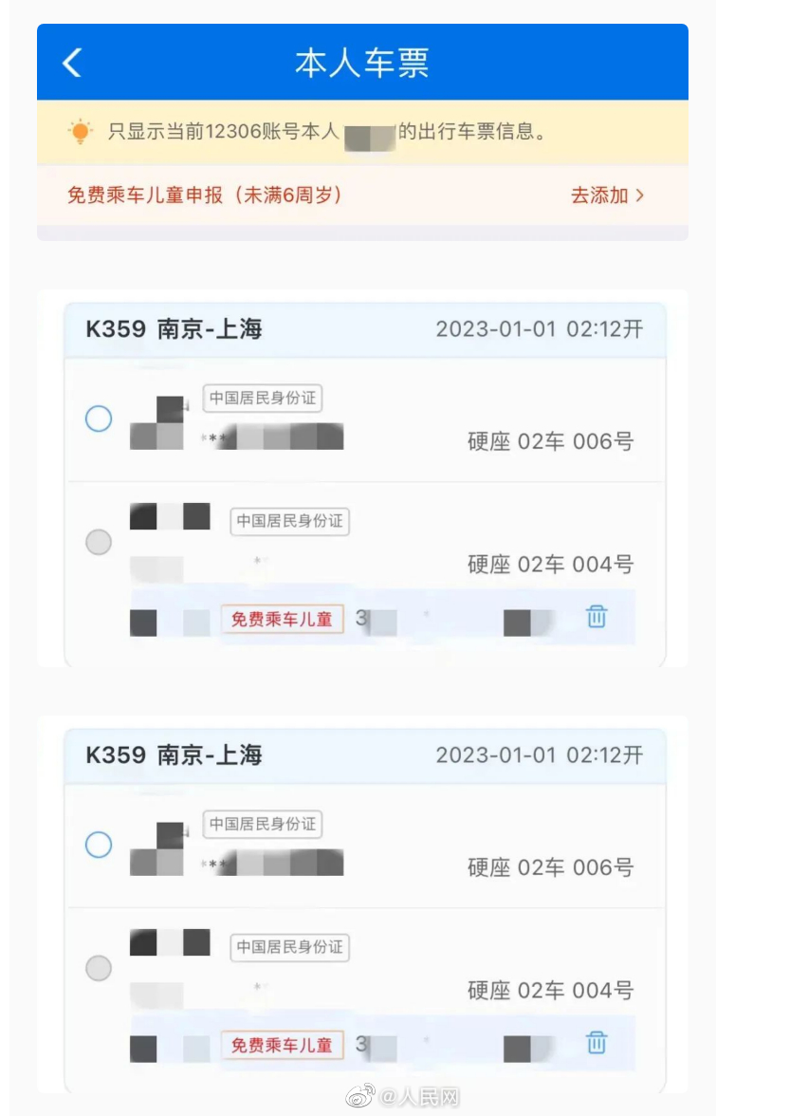Select seat 006号 radio in second ticket card
This screenshot has width=808, height=1116.
tap(99, 845)
